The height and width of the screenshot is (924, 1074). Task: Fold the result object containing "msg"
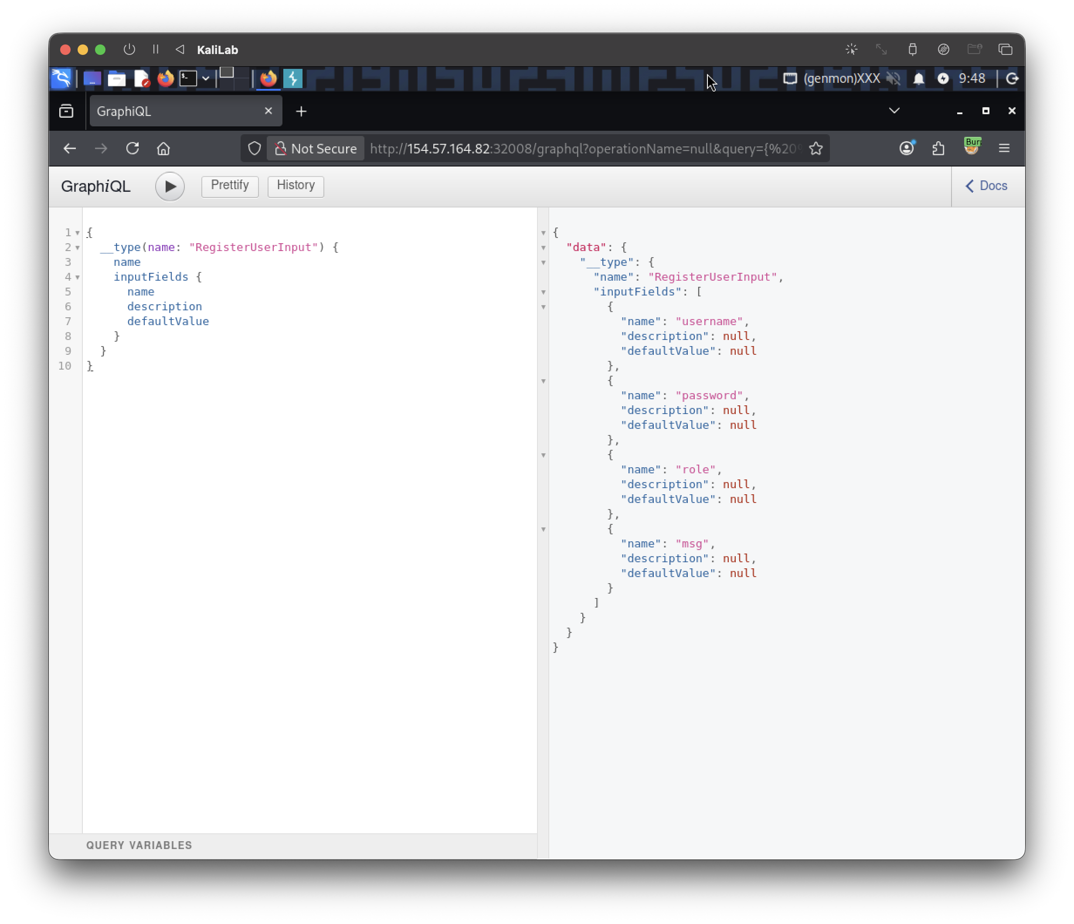(543, 530)
